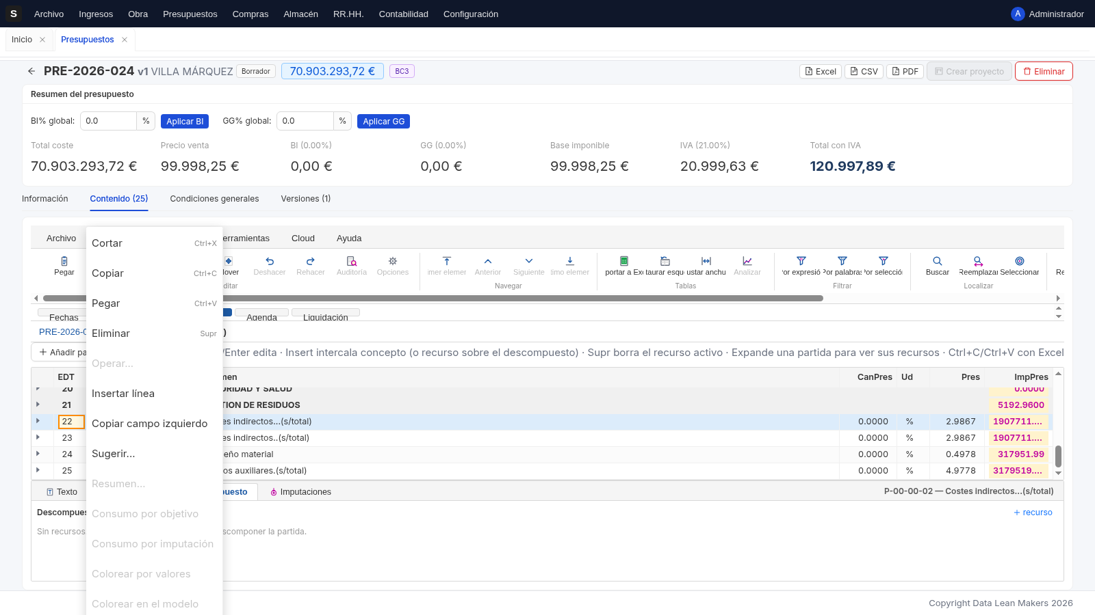Screen dimensions: 1095x615
Task: Click the + recurso link
Action: pyautogui.click(x=1033, y=512)
